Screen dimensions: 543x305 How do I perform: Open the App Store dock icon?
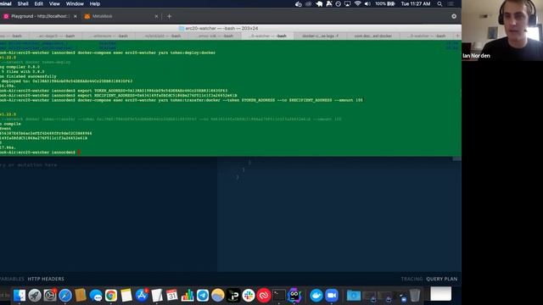pyautogui.click(x=142, y=296)
